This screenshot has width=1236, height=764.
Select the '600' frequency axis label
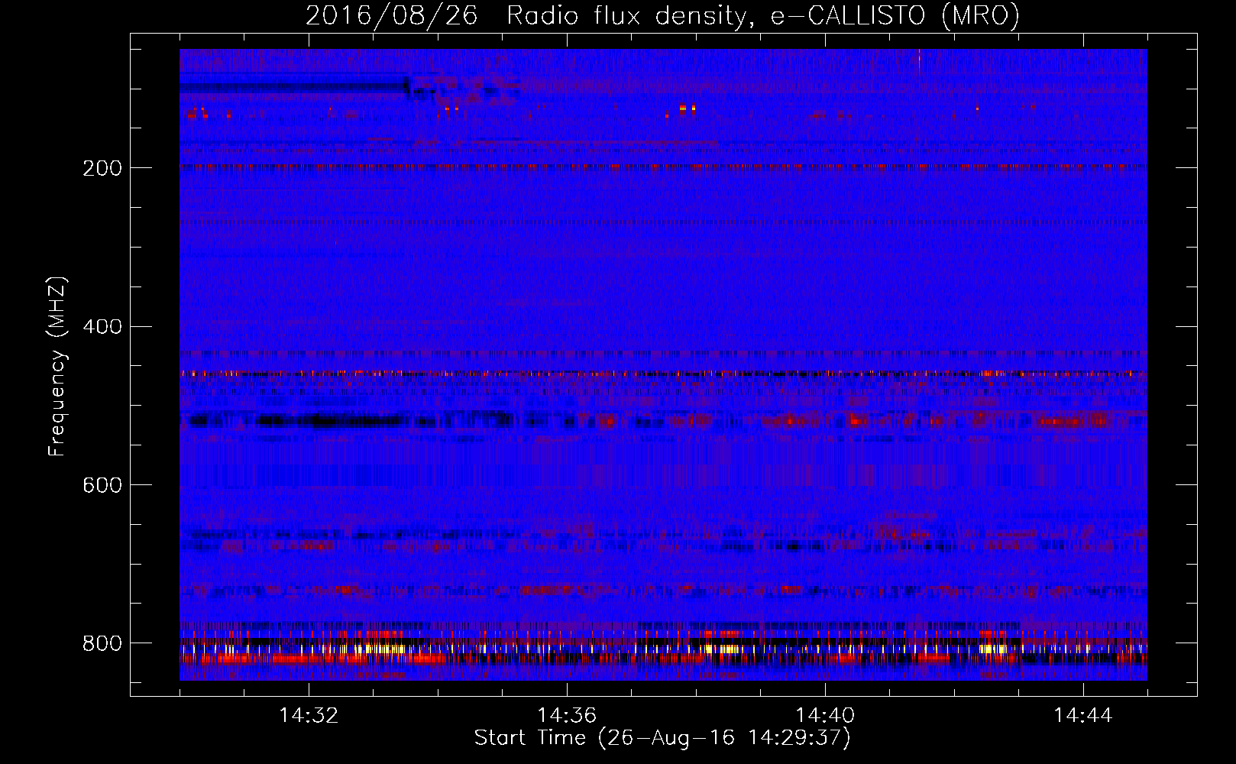(x=102, y=486)
